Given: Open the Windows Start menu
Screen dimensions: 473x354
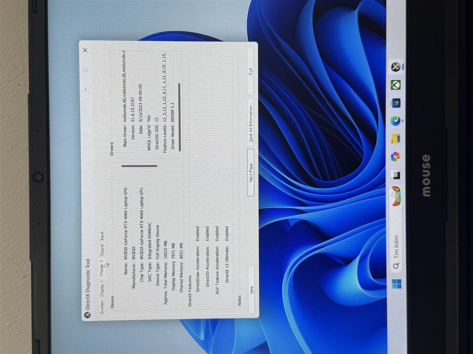Looking at the screenshot, I should click(396, 284).
